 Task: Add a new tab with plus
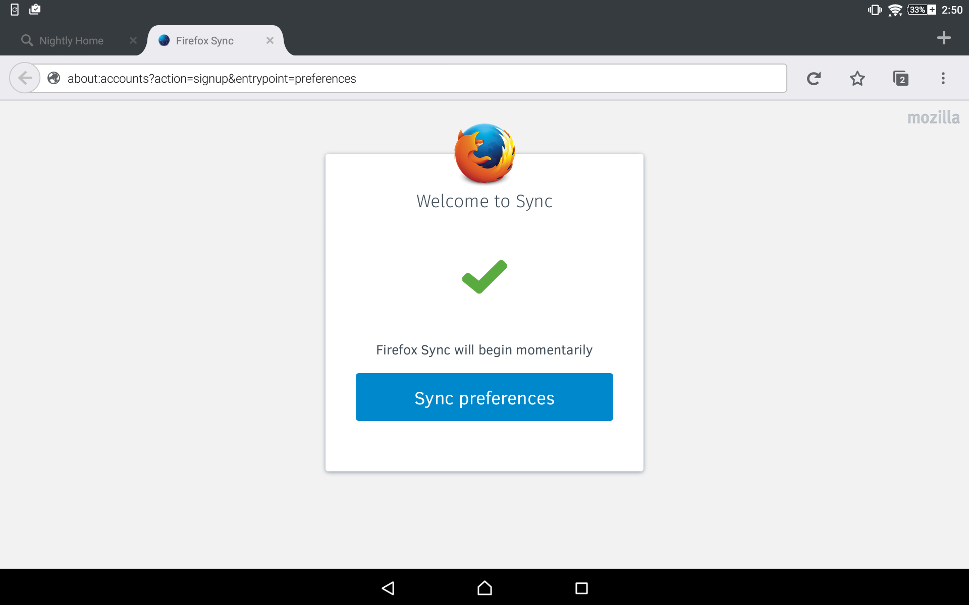[944, 38]
